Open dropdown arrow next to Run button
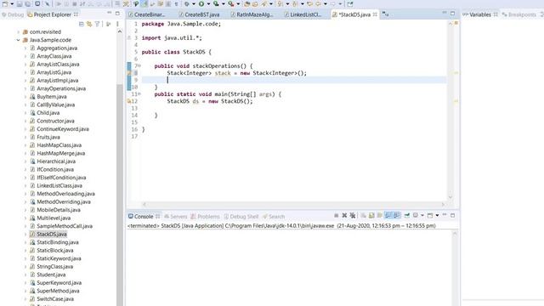This screenshot has height=306, width=544. point(208,4)
